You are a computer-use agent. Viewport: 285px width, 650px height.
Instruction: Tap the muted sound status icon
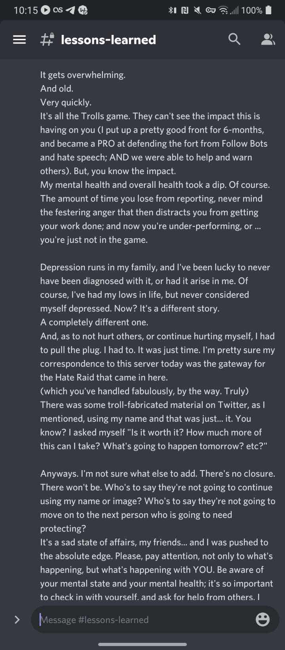(197, 11)
